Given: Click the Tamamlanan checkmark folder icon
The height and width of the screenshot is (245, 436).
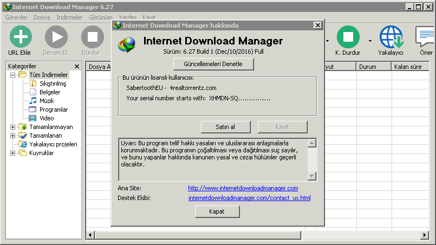Looking at the screenshot, I should click(23, 136).
